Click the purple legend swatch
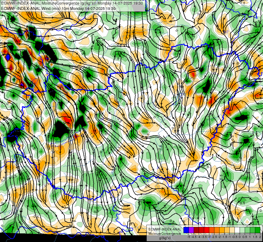This screenshot has height=242, width=263. [x=191, y=230]
